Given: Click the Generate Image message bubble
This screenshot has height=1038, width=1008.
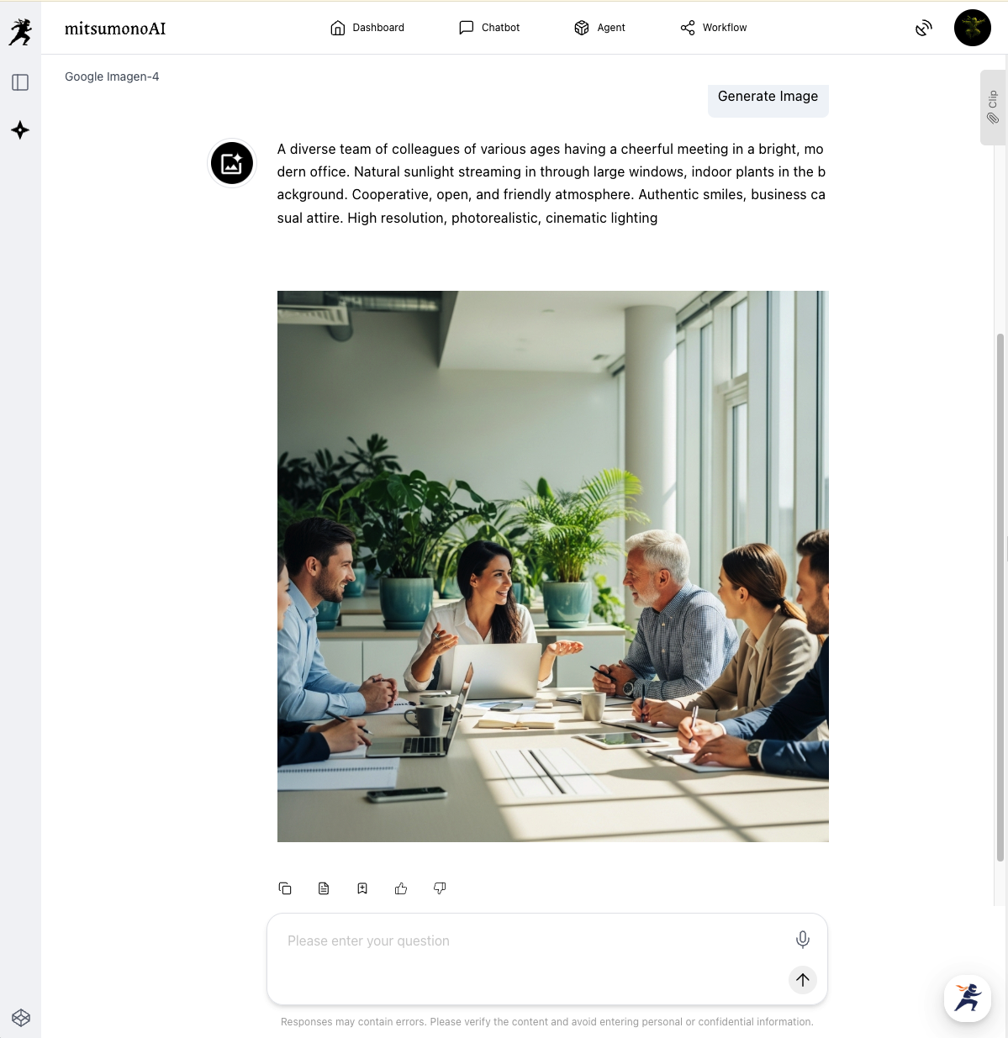Looking at the screenshot, I should click(x=768, y=97).
